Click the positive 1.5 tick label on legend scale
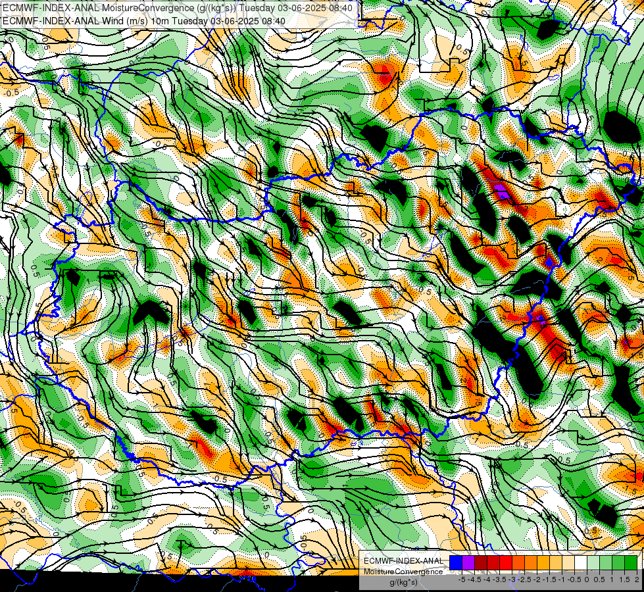Image resolution: width=644 pixels, height=592 pixels. pos(625,580)
